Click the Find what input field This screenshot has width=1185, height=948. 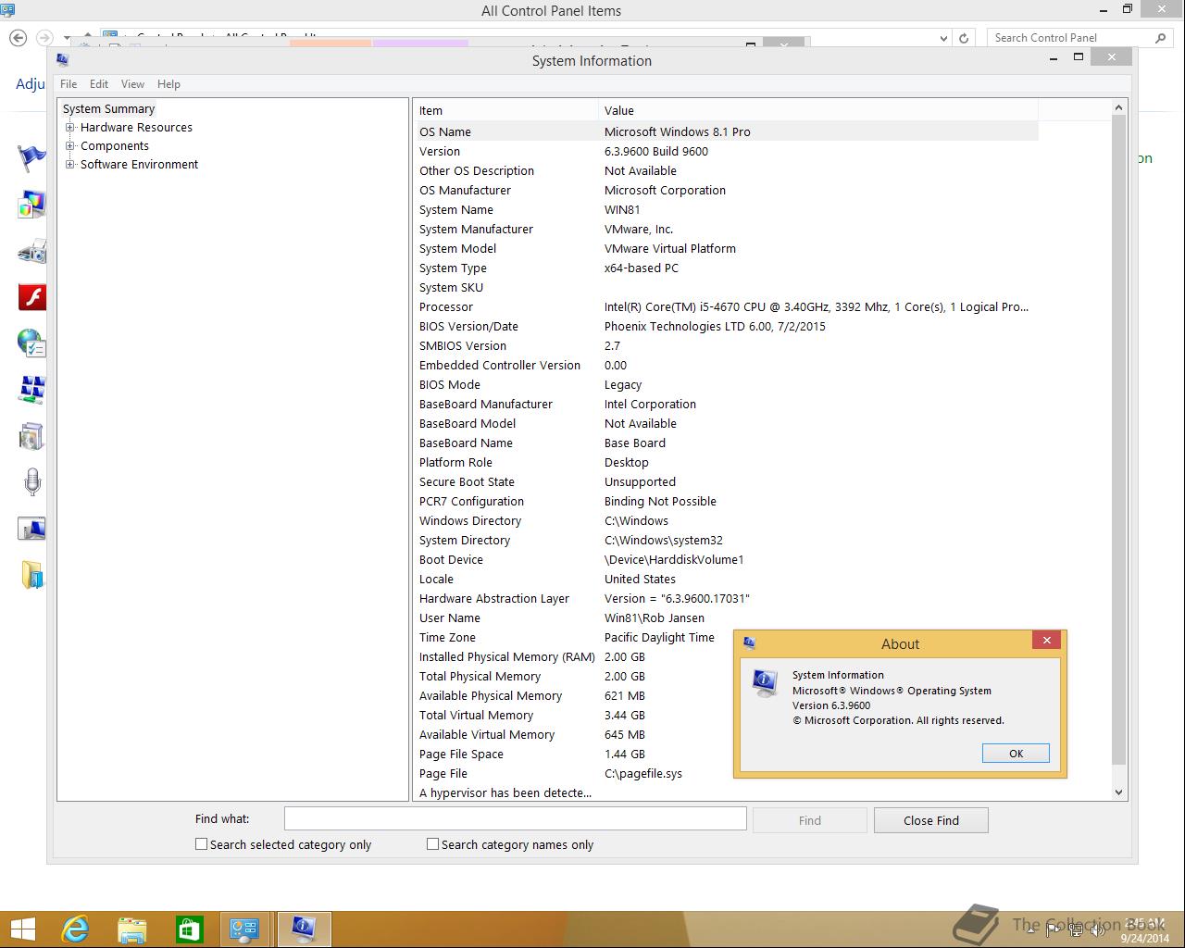pos(515,818)
